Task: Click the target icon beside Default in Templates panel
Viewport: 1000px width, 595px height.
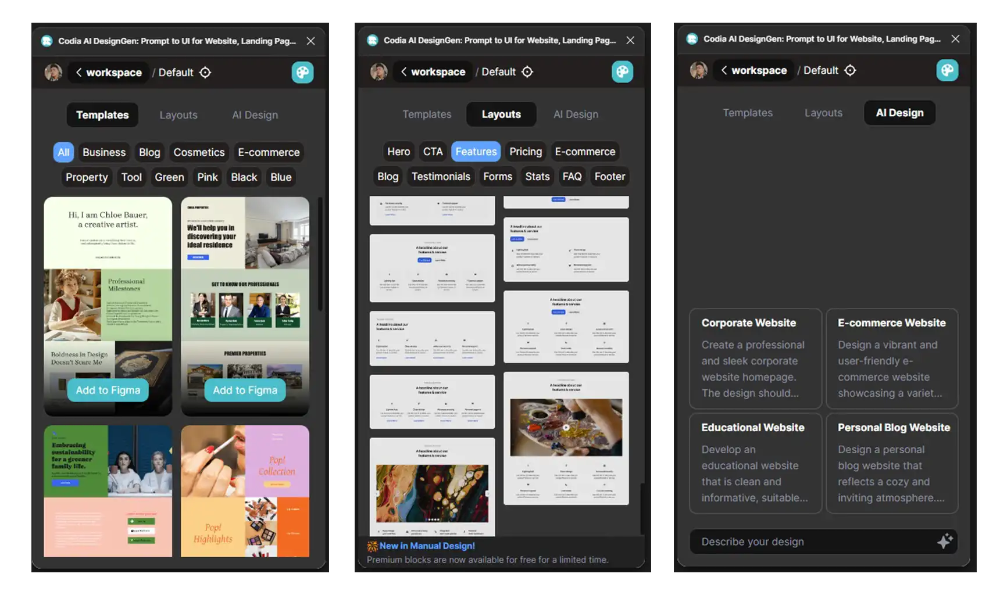Action: click(x=205, y=73)
